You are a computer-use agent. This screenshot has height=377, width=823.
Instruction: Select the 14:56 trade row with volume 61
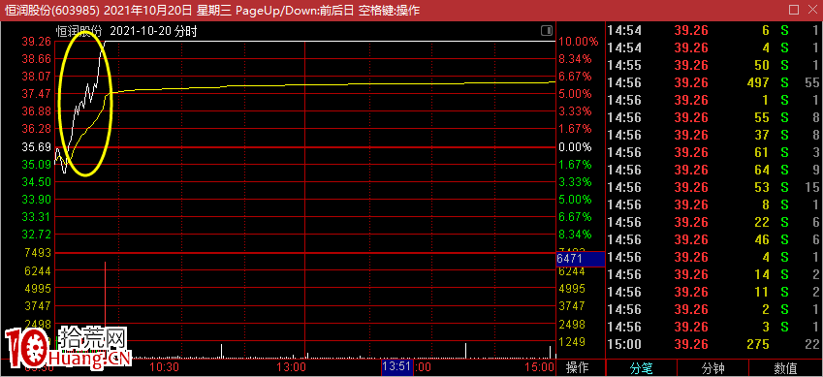714,152
